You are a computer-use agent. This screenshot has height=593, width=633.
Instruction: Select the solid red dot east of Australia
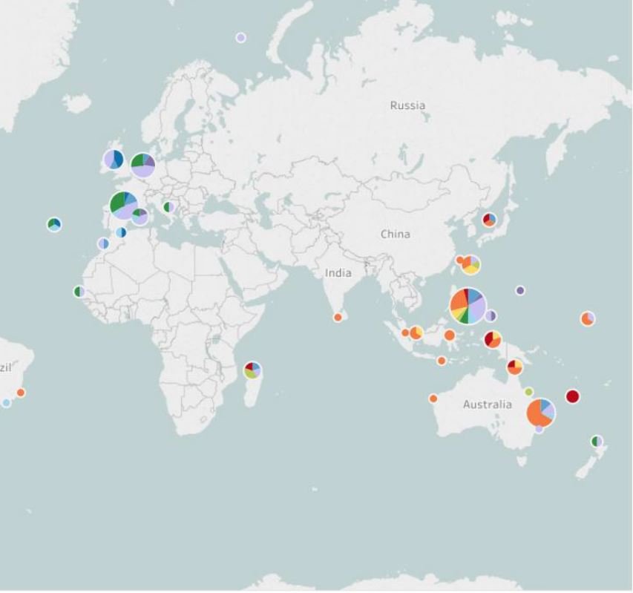click(x=572, y=396)
